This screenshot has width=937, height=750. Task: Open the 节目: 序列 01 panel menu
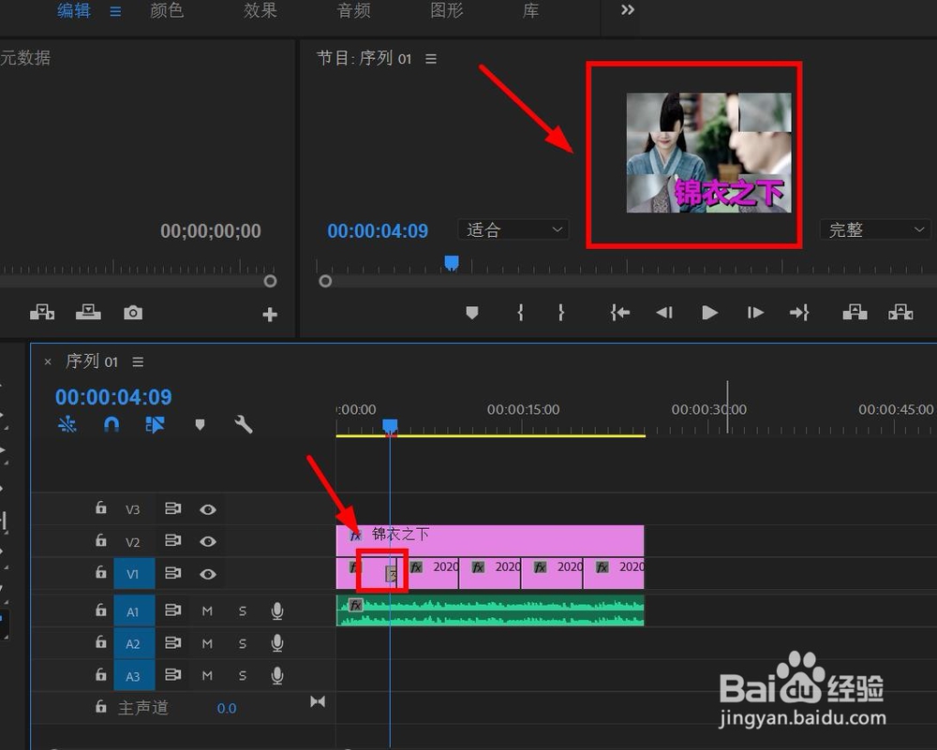pos(431,58)
